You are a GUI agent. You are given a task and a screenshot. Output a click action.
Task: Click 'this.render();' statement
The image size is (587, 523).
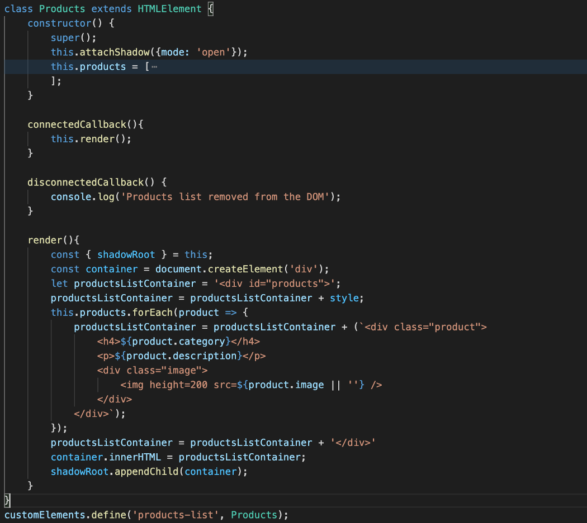[91, 139]
